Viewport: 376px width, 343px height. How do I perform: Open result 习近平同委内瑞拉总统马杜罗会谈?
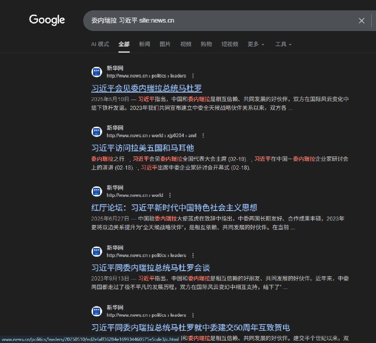coord(150,268)
